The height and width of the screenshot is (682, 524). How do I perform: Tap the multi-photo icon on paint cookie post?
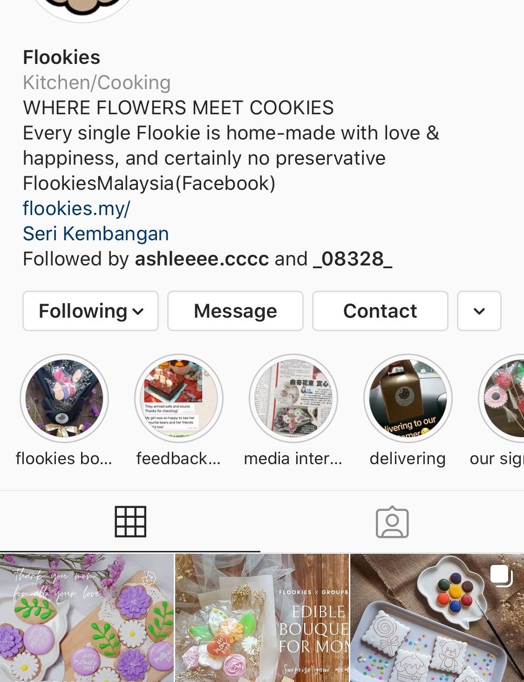(501, 575)
